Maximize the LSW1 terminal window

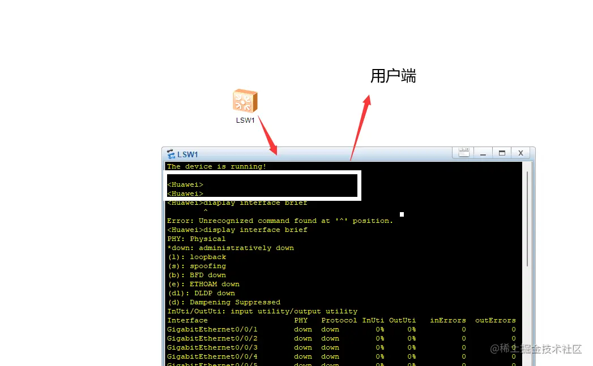coord(502,153)
